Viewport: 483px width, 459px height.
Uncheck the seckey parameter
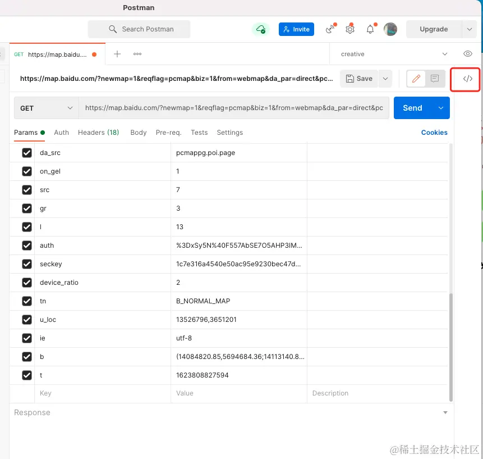[x=27, y=264]
